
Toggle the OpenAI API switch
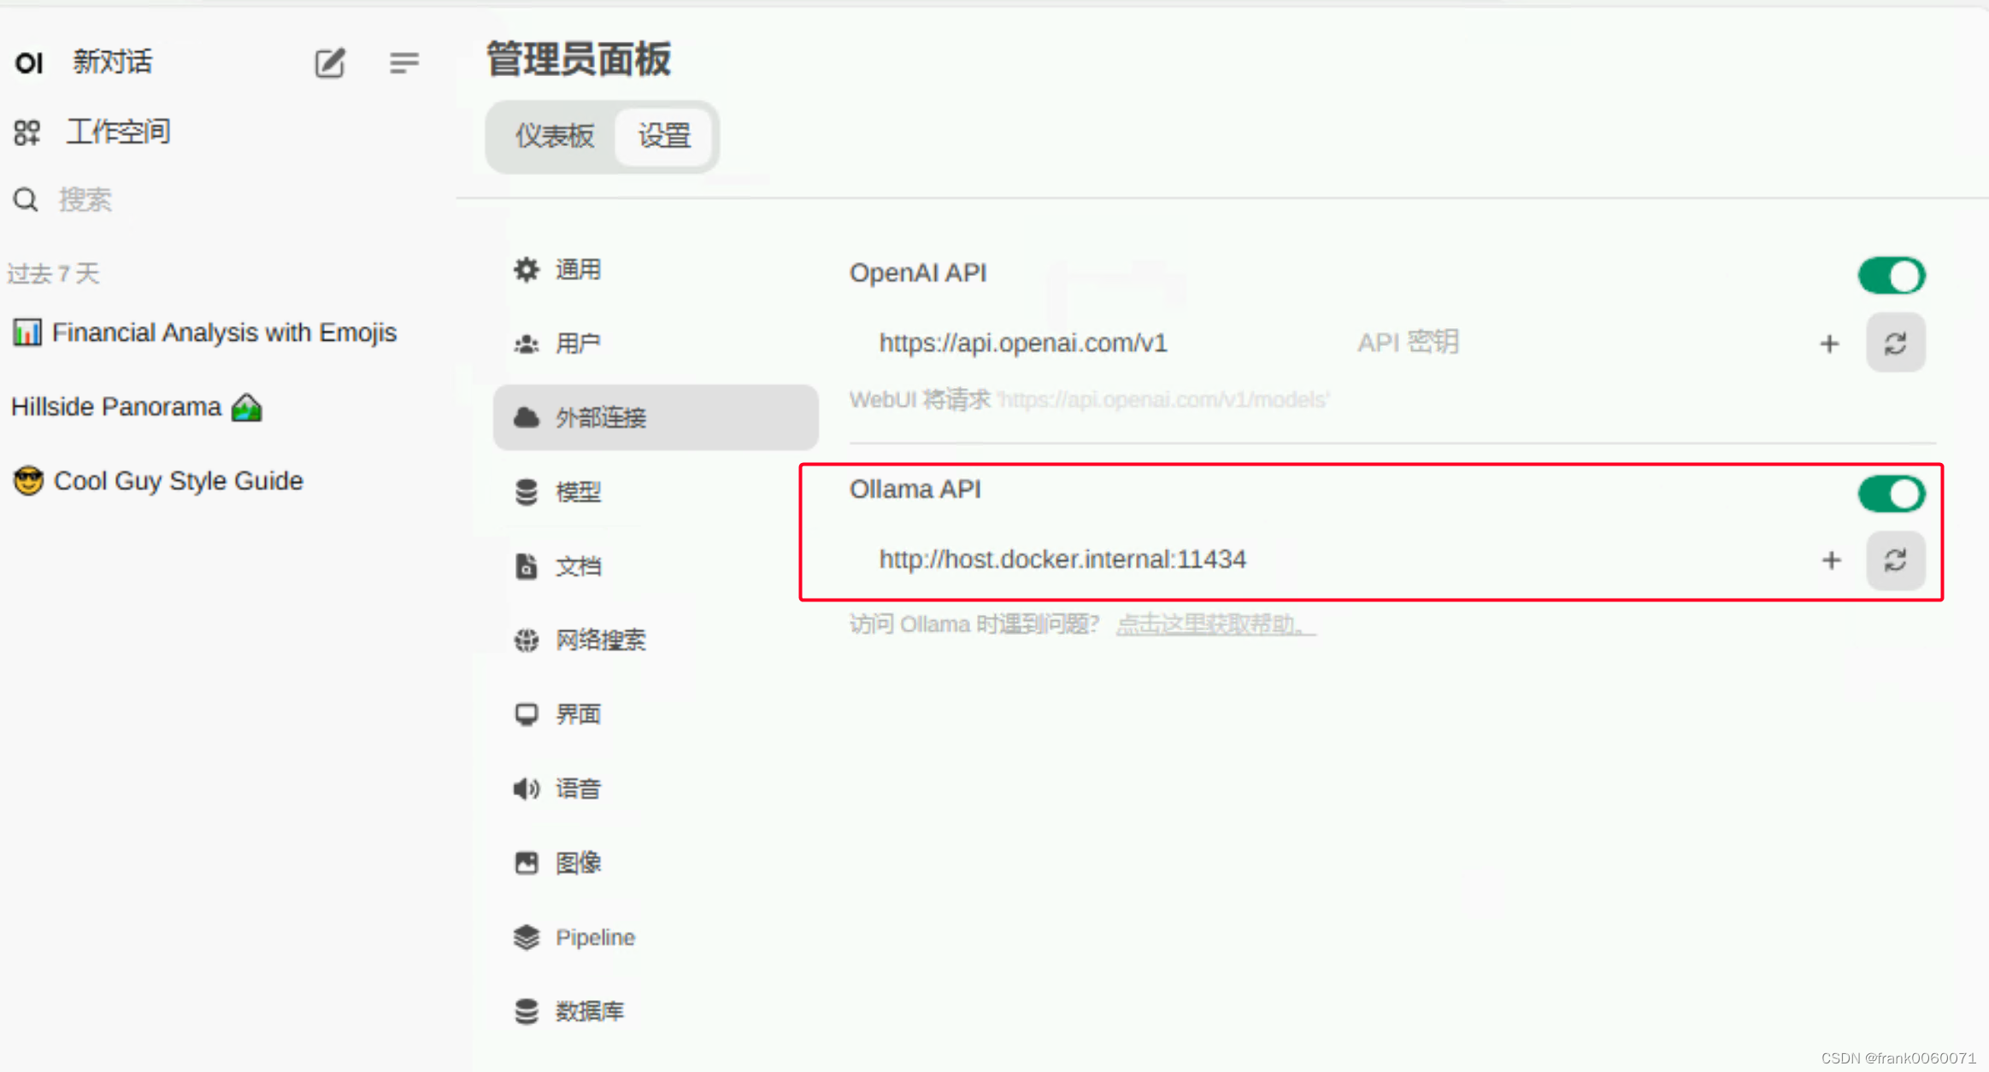pyautogui.click(x=1892, y=276)
